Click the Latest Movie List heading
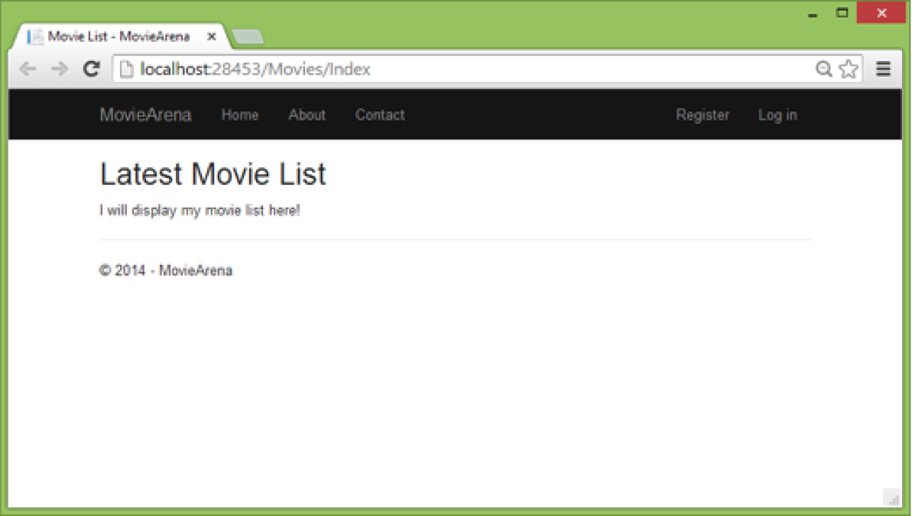The image size is (912, 516). coord(213,174)
